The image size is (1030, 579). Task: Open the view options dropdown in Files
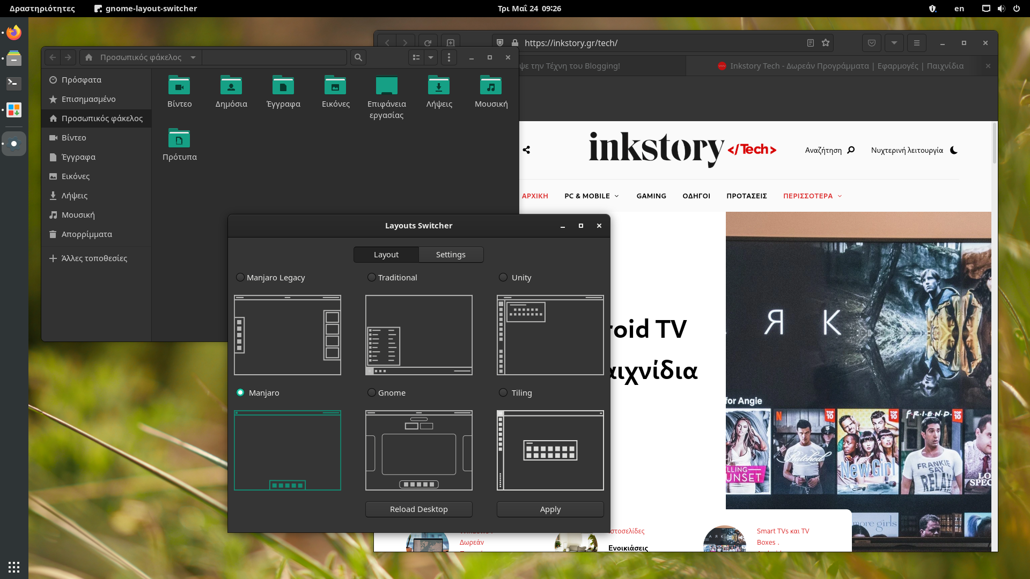(431, 57)
